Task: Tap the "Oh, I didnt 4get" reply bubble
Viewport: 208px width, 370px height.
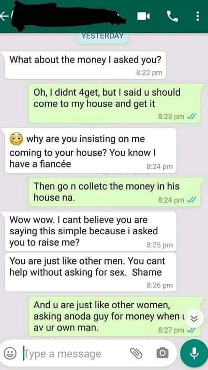Action: pos(114,103)
